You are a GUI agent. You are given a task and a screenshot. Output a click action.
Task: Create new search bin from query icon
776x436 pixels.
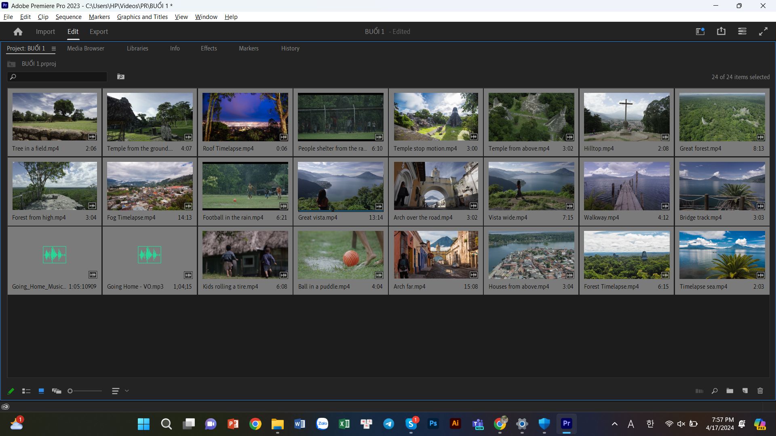point(120,77)
